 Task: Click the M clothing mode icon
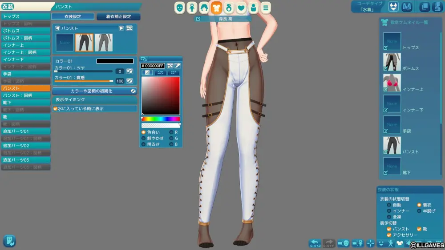[x=407, y=7]
